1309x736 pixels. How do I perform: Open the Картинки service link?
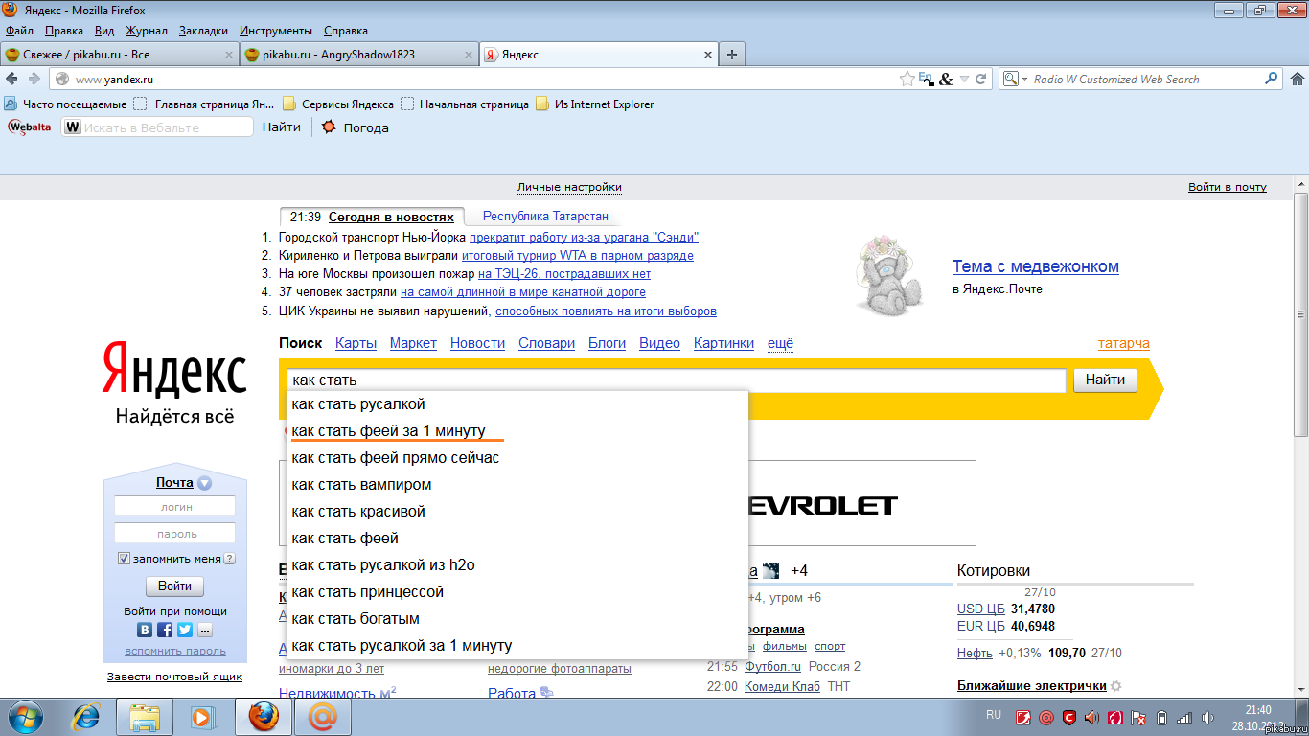[723, 343]
